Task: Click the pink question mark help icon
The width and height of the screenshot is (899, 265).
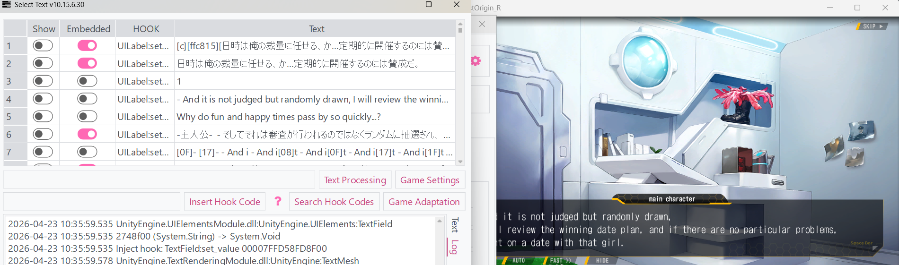Action: 278,201
